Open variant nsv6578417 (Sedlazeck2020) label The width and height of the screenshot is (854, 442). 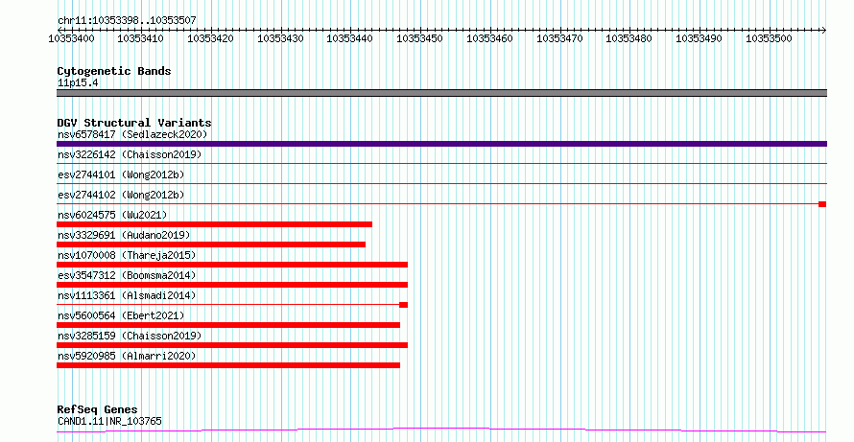coord(132,134)
